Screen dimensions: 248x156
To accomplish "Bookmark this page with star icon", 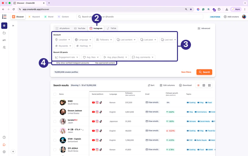I will [191, 9].
